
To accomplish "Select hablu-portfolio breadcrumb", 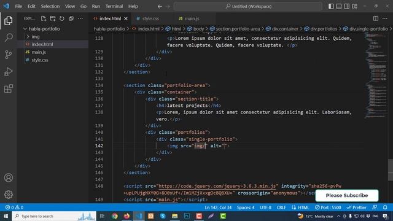I will pos(109,29).
